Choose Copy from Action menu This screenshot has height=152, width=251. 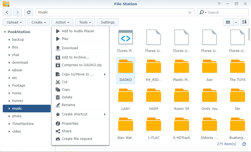80,89
